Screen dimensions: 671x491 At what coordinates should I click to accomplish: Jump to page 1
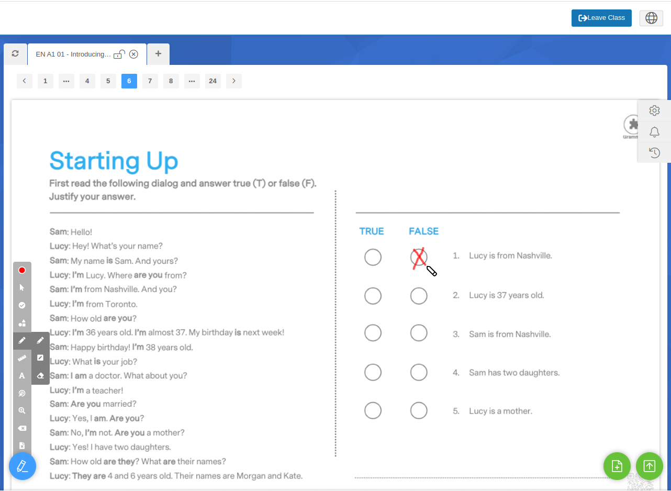tap(46, 81)
